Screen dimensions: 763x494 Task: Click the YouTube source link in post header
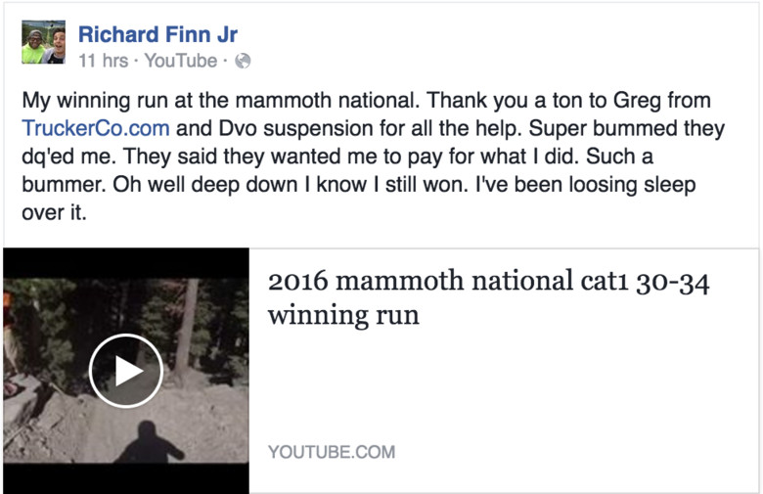coord(180,61)
